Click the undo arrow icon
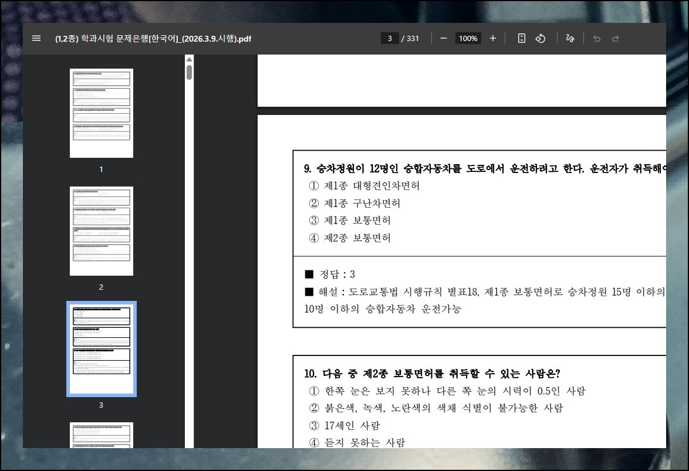 pyautogui.click(x=597, y=39)
